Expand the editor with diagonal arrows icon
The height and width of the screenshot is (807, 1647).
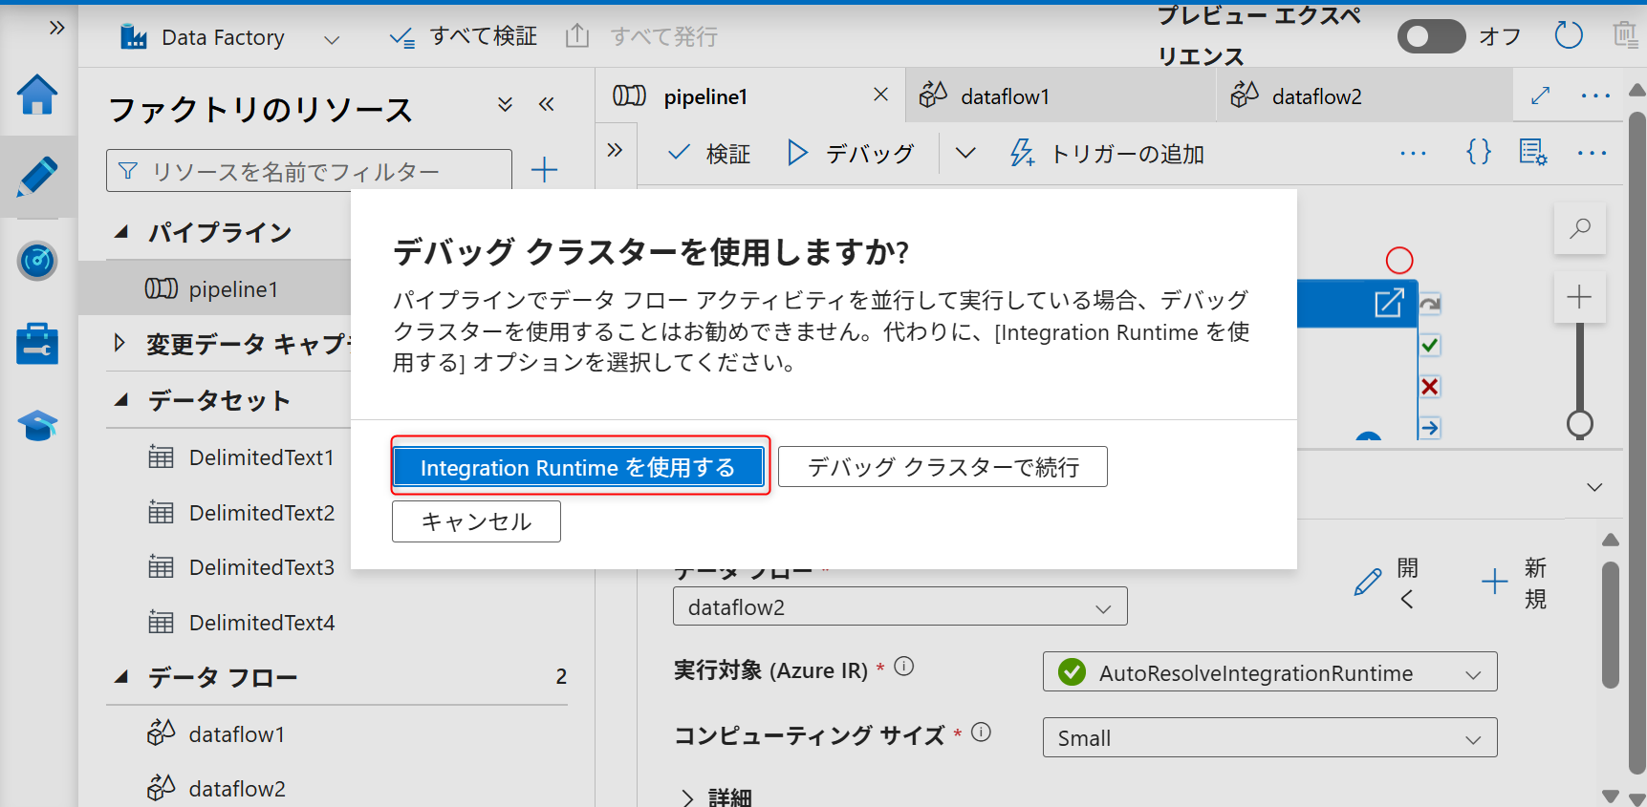pyautogui.click(x=1541, y=96)
